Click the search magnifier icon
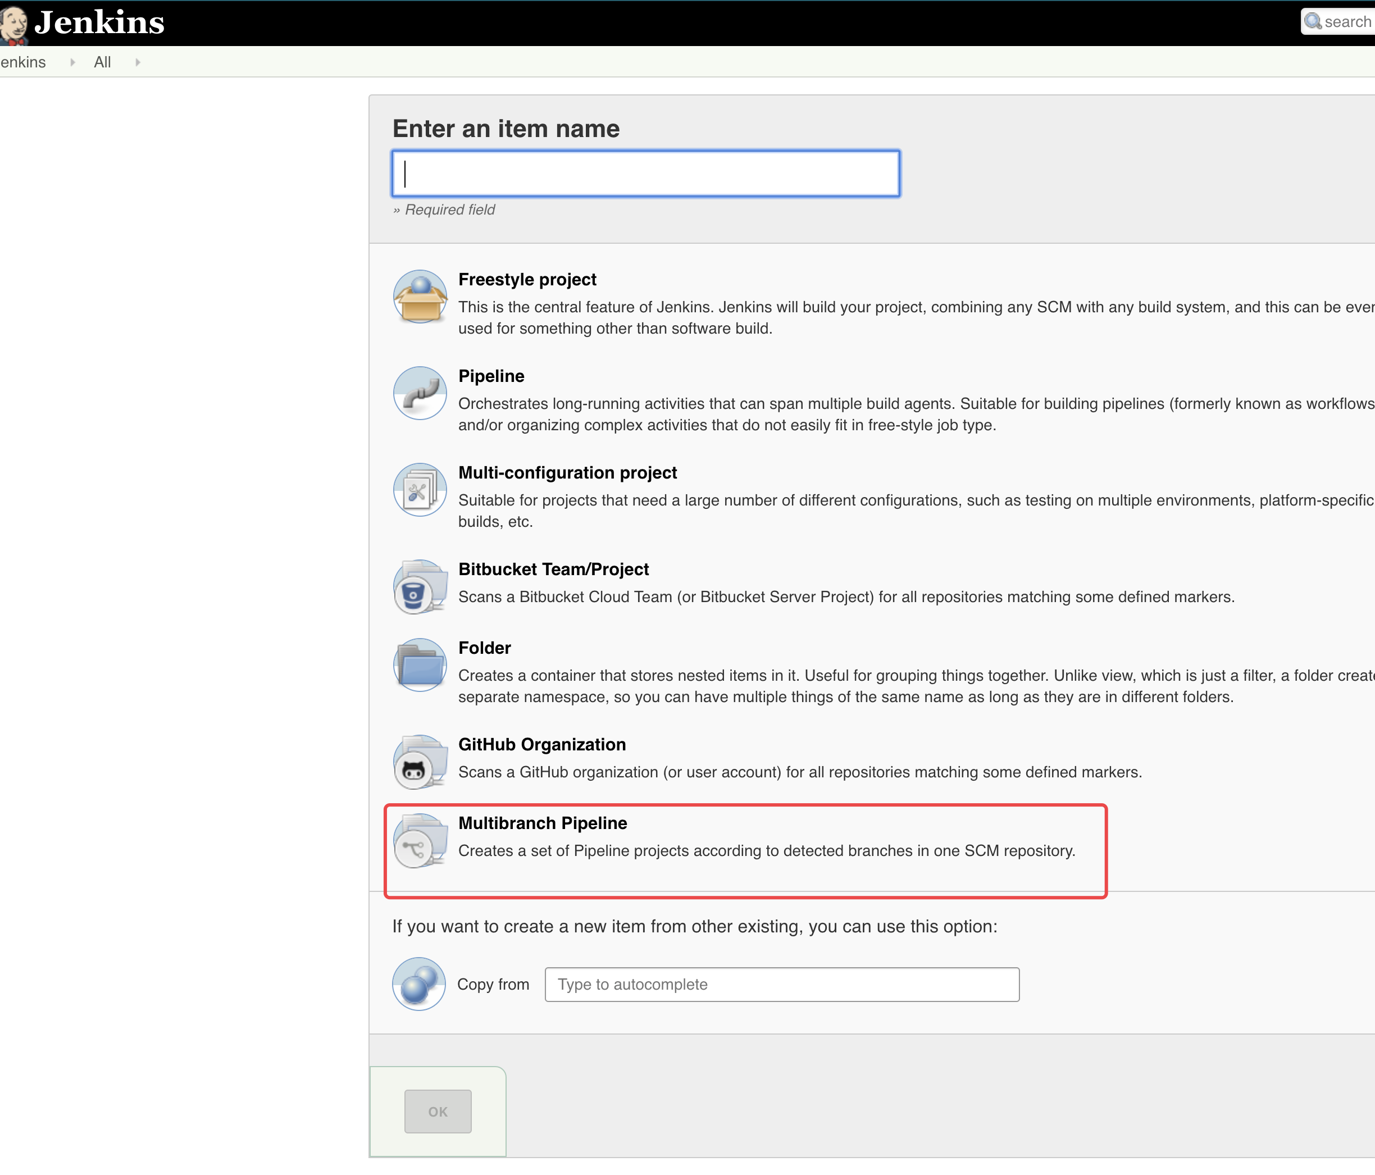 pyautogui.click(x=1312, y=22)
